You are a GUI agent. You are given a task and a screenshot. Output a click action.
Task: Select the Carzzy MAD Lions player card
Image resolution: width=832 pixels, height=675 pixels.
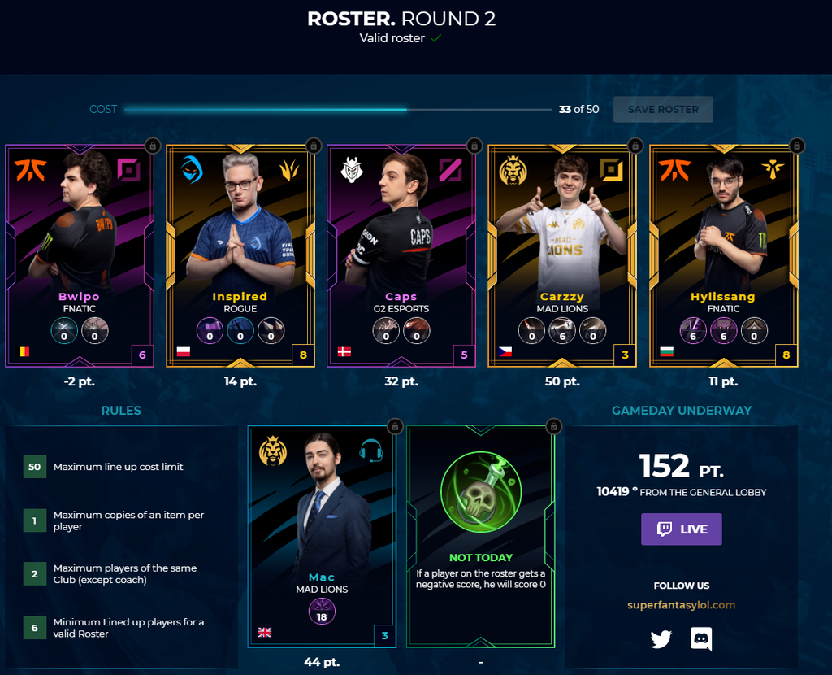pyautogui.click(x=562, y=255)
